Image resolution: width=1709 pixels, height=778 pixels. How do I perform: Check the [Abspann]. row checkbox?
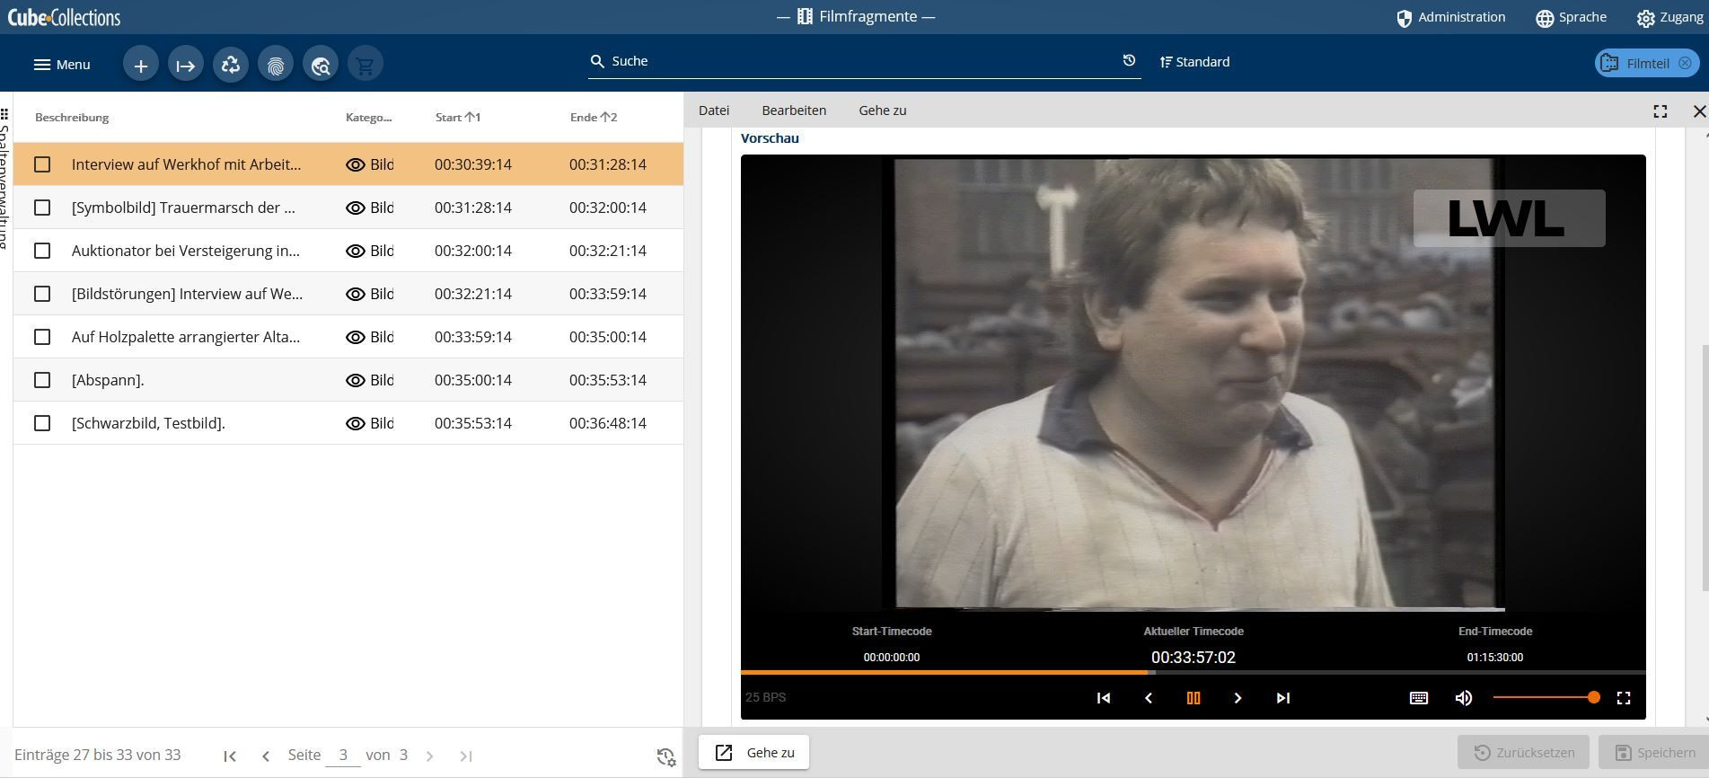[x=42, y=380]
